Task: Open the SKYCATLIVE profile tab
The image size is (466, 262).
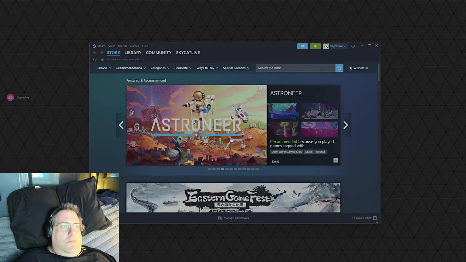Action: (x=188, y=53)
